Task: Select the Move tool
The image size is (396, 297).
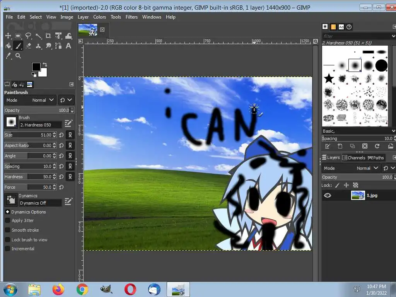Action: (8, 36)
